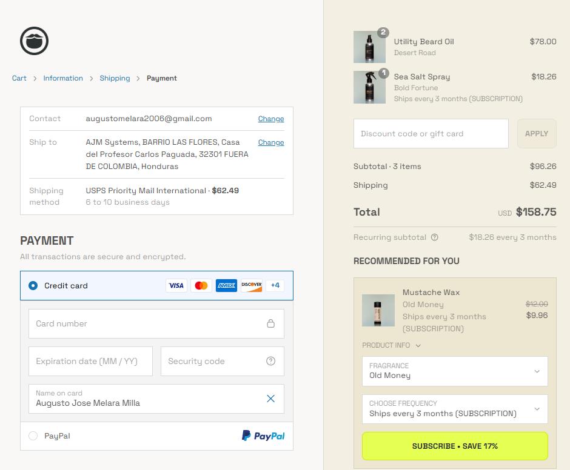Click the Utility Beard Oil thumbnail
Image resolution: width=570 pixels, height=470 pixels.
369,47
